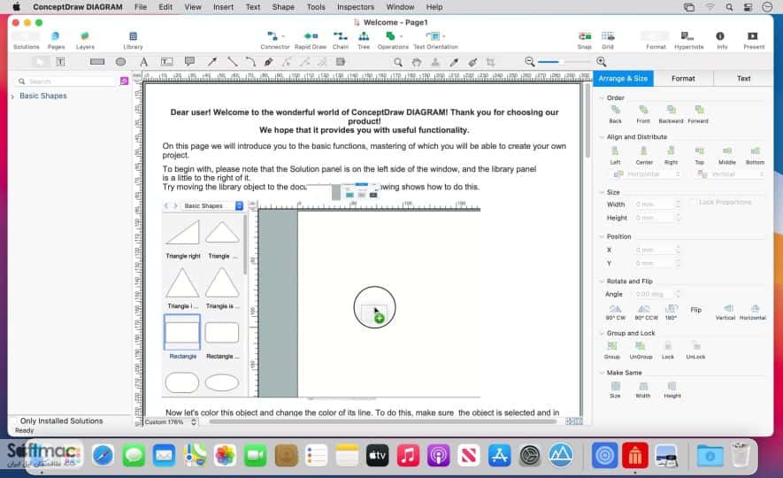Switch to the Text tab
Screen dimensions: 783x478
tap(743, 79)
